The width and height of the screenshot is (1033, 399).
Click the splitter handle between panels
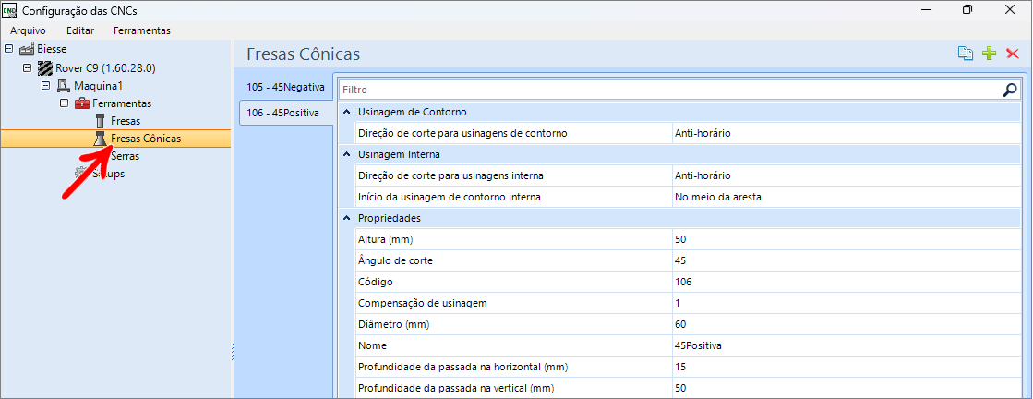[233, 352]
